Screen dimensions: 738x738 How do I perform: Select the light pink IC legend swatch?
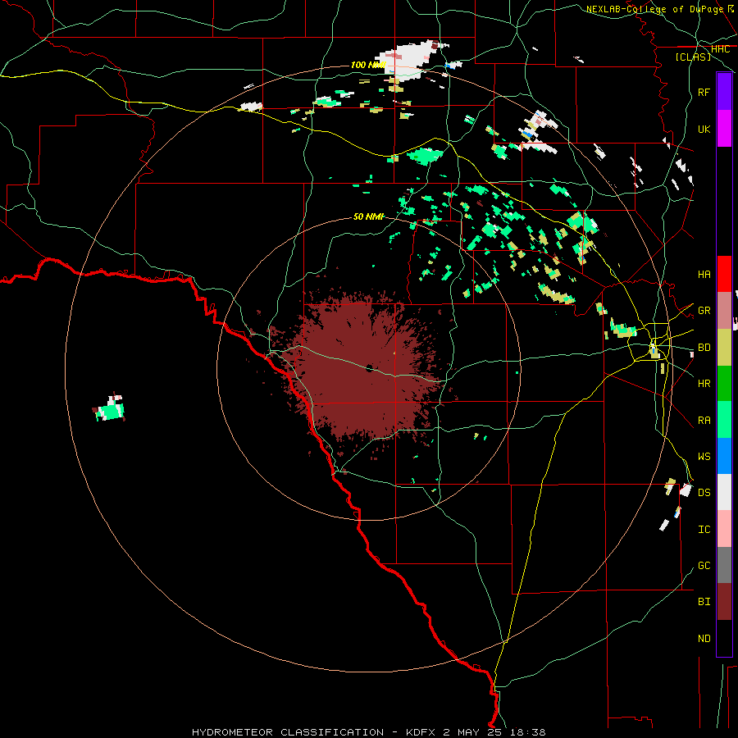(x=724, y=529)
